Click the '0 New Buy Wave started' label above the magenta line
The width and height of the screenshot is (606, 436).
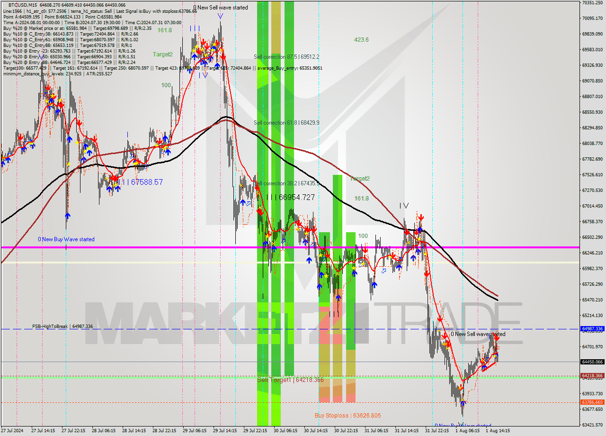66,239
